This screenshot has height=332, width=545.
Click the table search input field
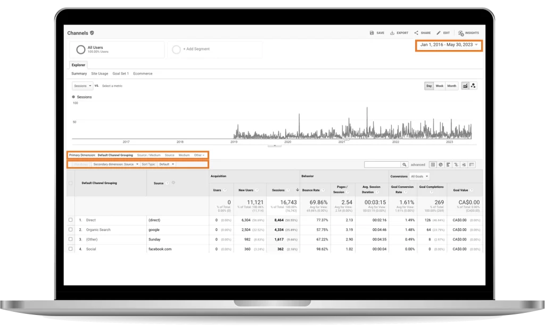click(x=382, y=165)
